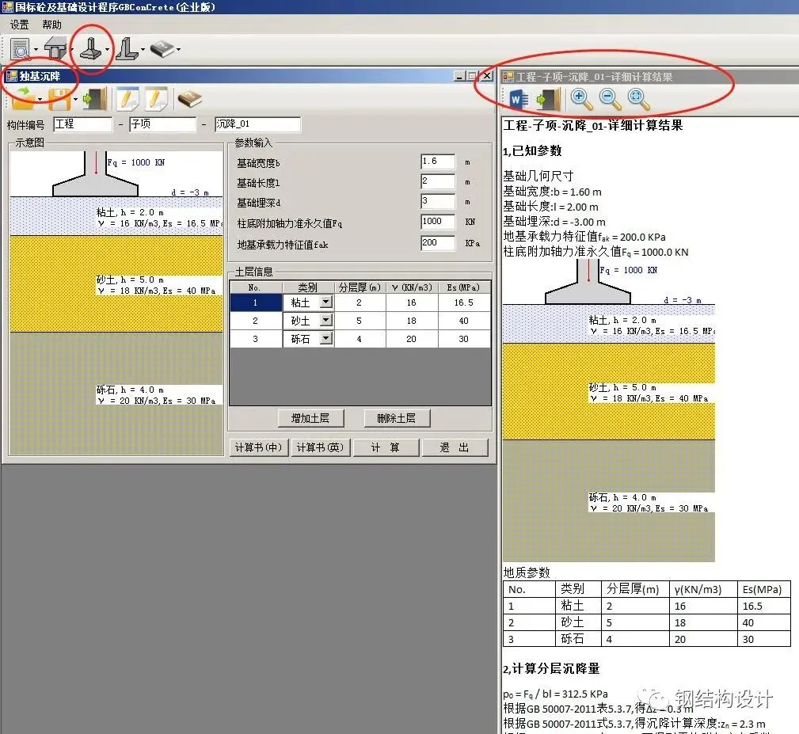This screenshot has height=734, width=799.
Task: Open the brown help book in 独基沉降
Action: click(x=189, y=99)
